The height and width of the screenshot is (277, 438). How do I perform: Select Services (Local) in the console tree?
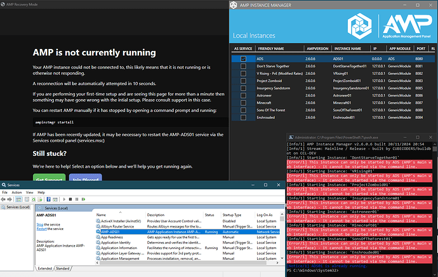point(18,207)
